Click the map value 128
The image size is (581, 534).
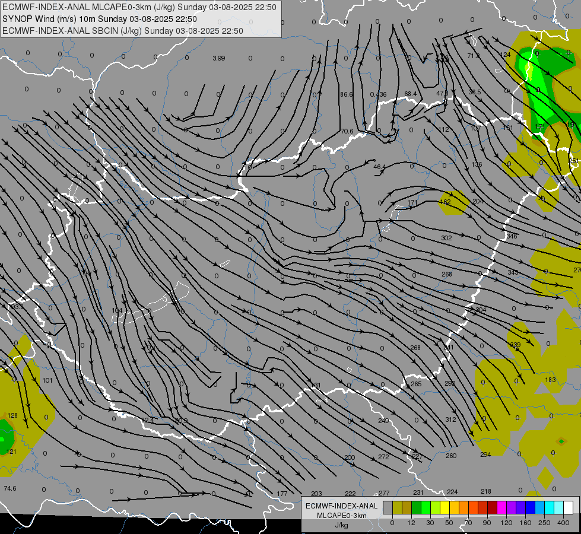12,415
